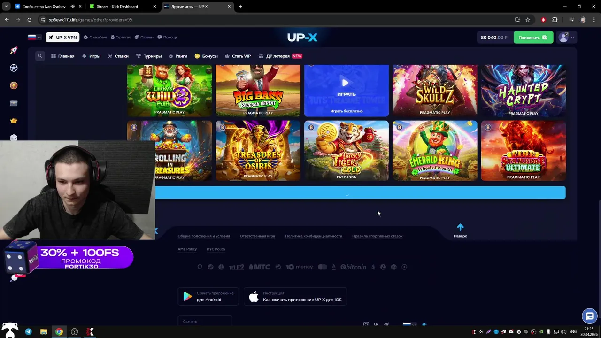Click the red ad blocker extension icon
The image size is (601, 338).
coord(543,20)
